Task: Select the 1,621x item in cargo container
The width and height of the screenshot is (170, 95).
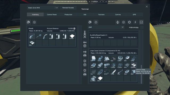Action: (x=100, y=59)
